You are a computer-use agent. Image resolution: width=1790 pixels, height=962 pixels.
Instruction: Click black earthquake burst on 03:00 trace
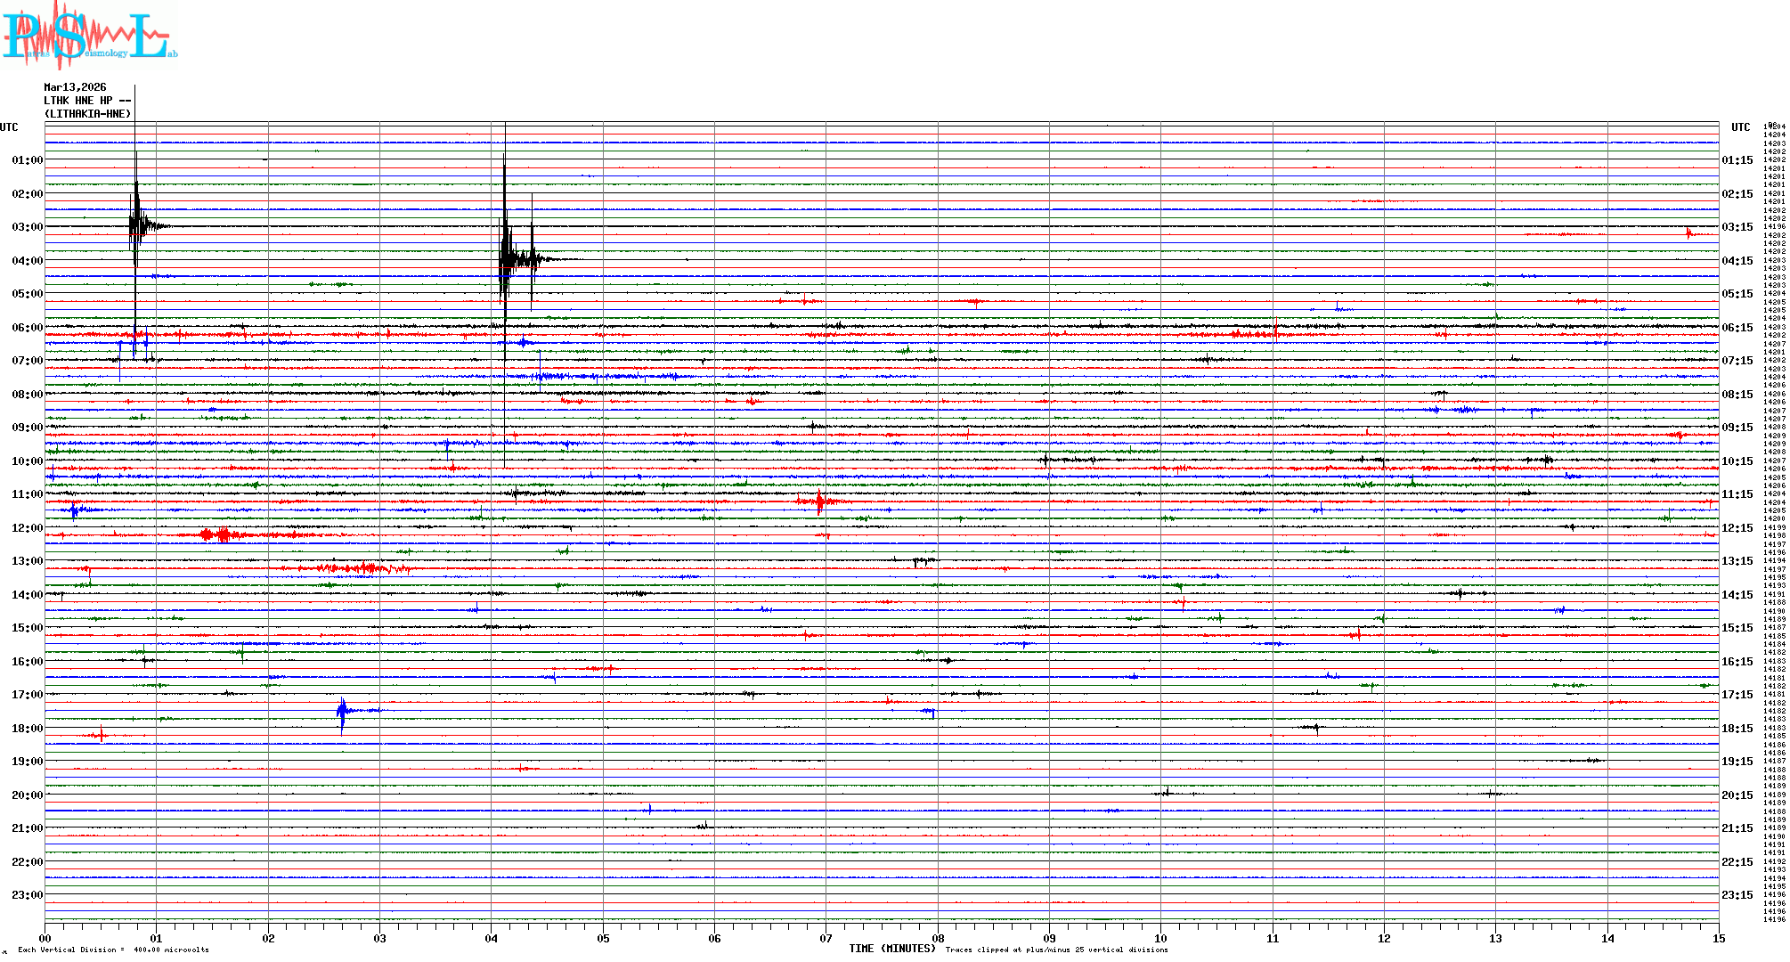point(136,225)
